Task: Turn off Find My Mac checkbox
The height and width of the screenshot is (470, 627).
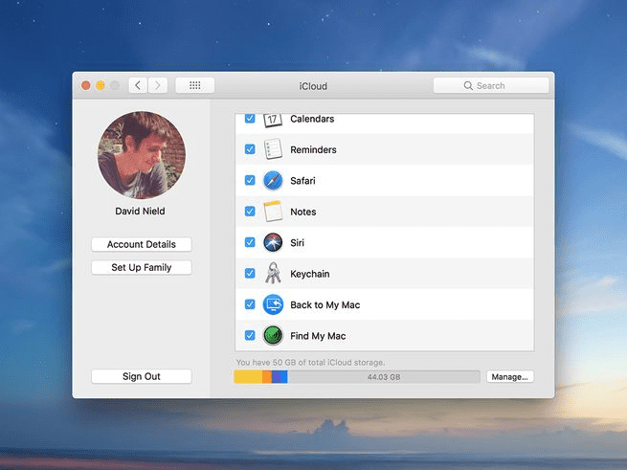Action: [250, 336]
